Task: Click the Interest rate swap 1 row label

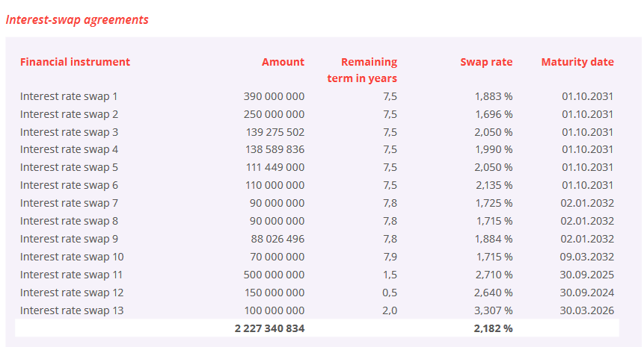Action: click(x=69, y=96)
